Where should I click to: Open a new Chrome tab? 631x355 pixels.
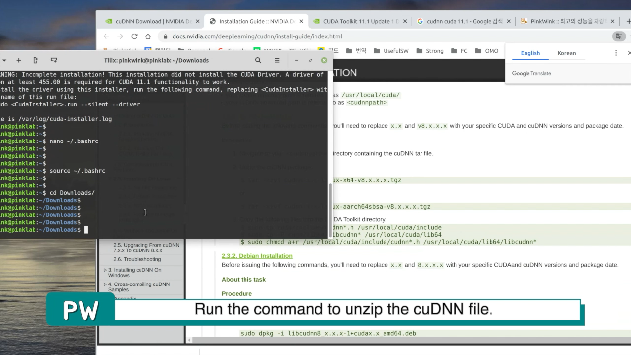628,21
